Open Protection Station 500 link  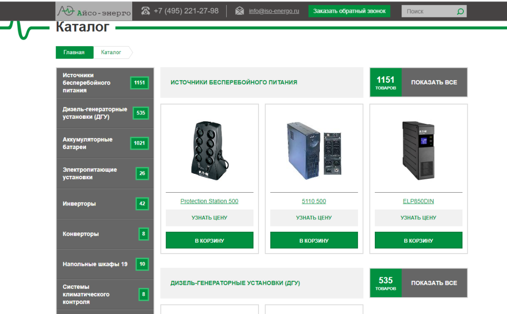tap(209, 201)
